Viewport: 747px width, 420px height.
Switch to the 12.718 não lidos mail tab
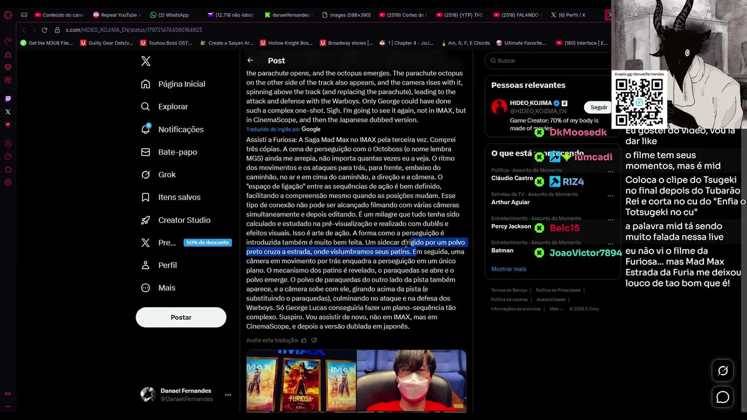click(x=231, y=15)
